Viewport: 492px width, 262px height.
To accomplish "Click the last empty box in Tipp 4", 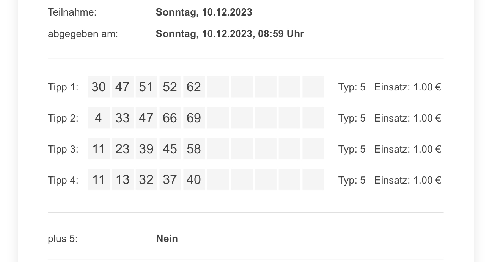I will (x=313, y=179).
